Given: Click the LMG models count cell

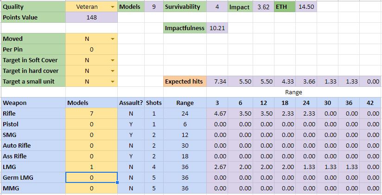Looking at the screenshot, I should 91,167.
